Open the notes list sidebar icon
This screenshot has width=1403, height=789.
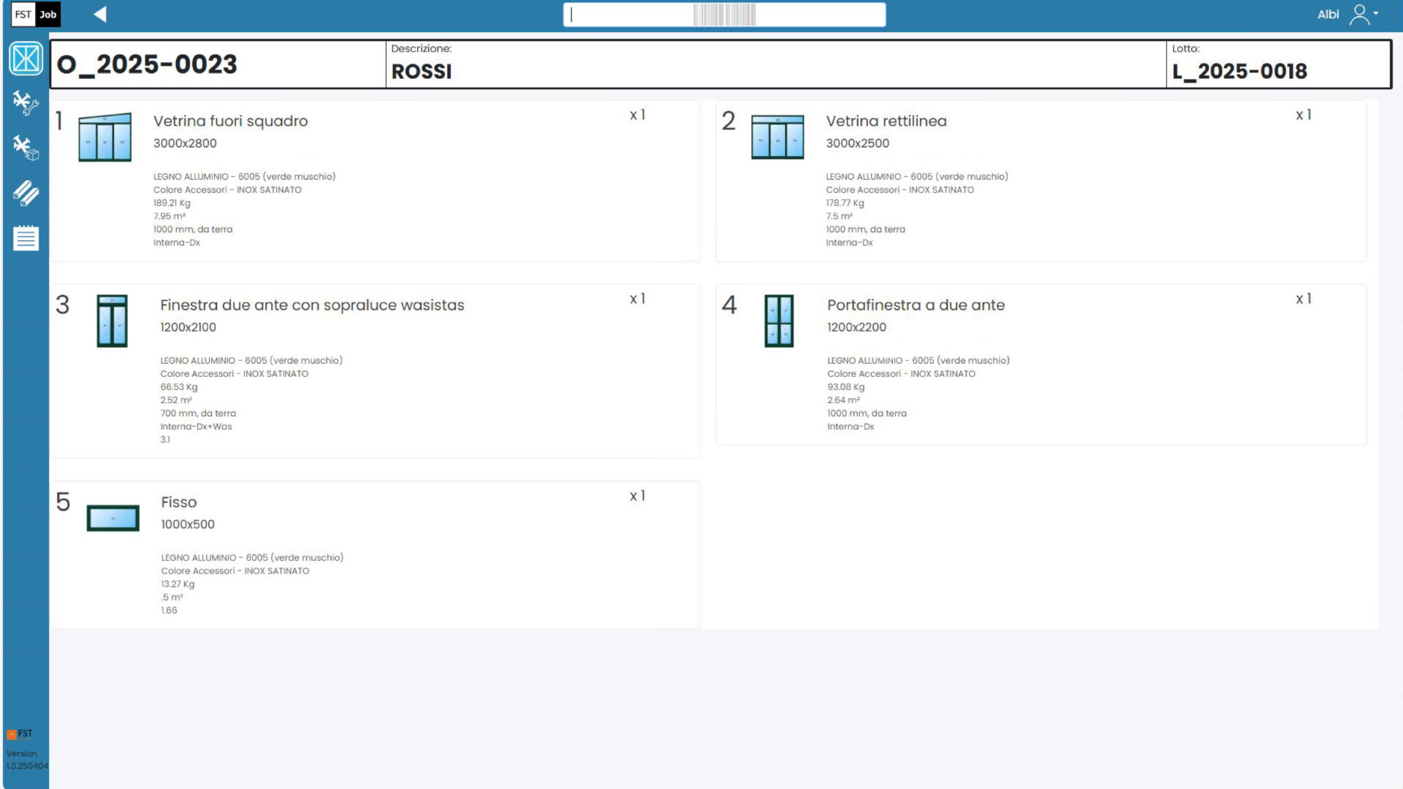[26, 237]
